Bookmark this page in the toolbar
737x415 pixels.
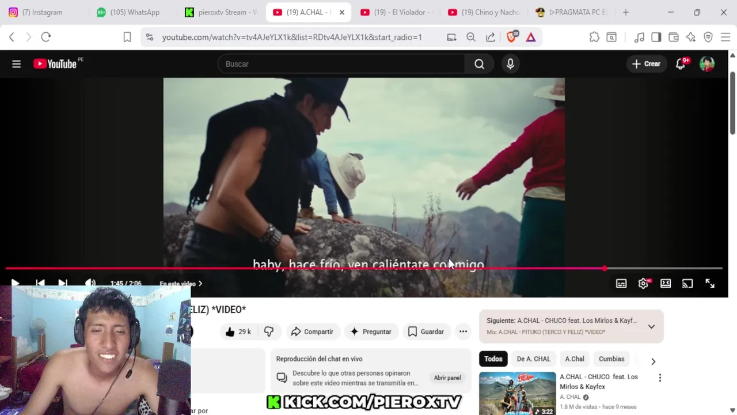point(127,37)
